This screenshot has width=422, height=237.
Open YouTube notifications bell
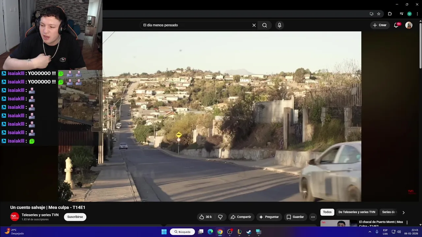(397, 25)
